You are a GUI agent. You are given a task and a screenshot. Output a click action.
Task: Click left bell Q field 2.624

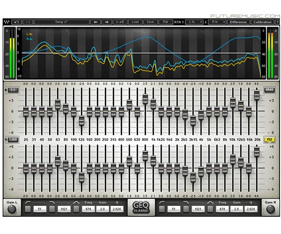click(117, 209)
